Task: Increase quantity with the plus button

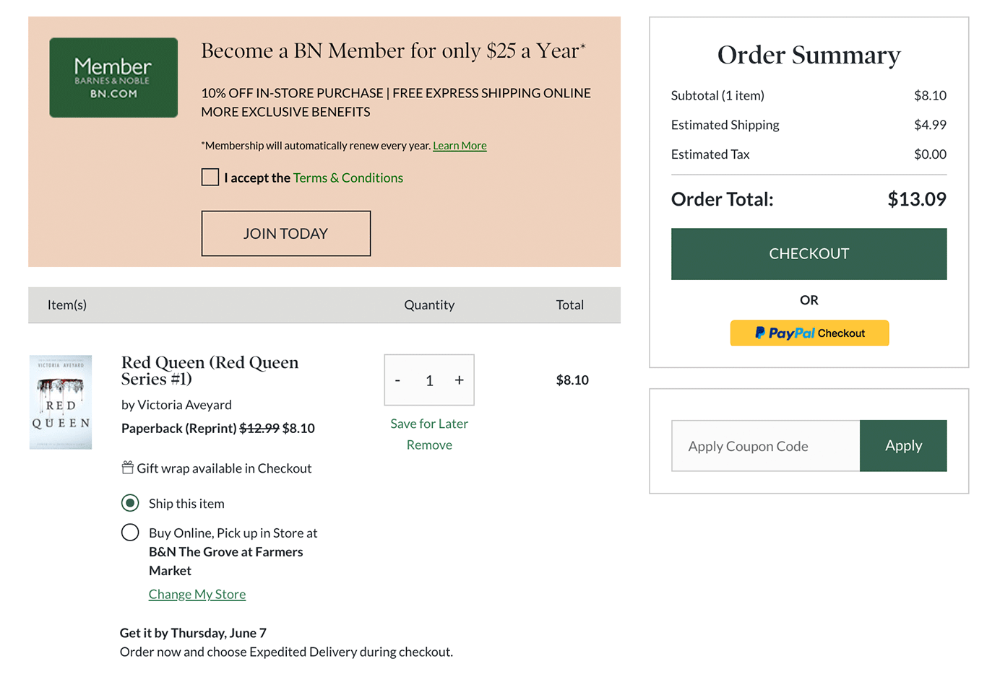Action: 459,380
